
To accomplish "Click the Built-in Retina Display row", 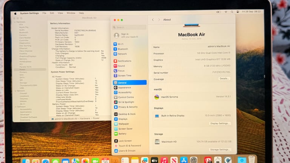I will [193, 116].
